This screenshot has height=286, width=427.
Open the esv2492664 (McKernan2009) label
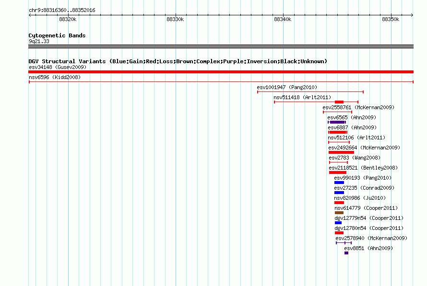click(364, 148)
